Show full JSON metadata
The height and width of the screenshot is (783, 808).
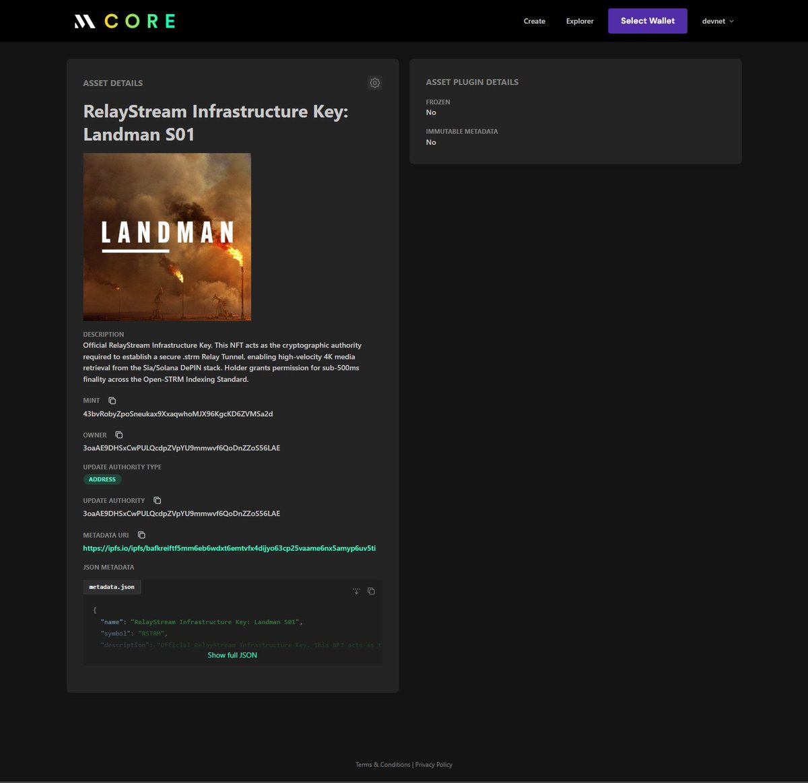pyautogui.click(x=232, y=655)
